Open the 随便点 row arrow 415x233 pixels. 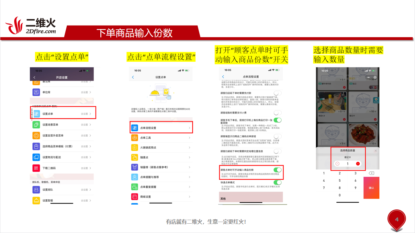[x=189, y=157]
